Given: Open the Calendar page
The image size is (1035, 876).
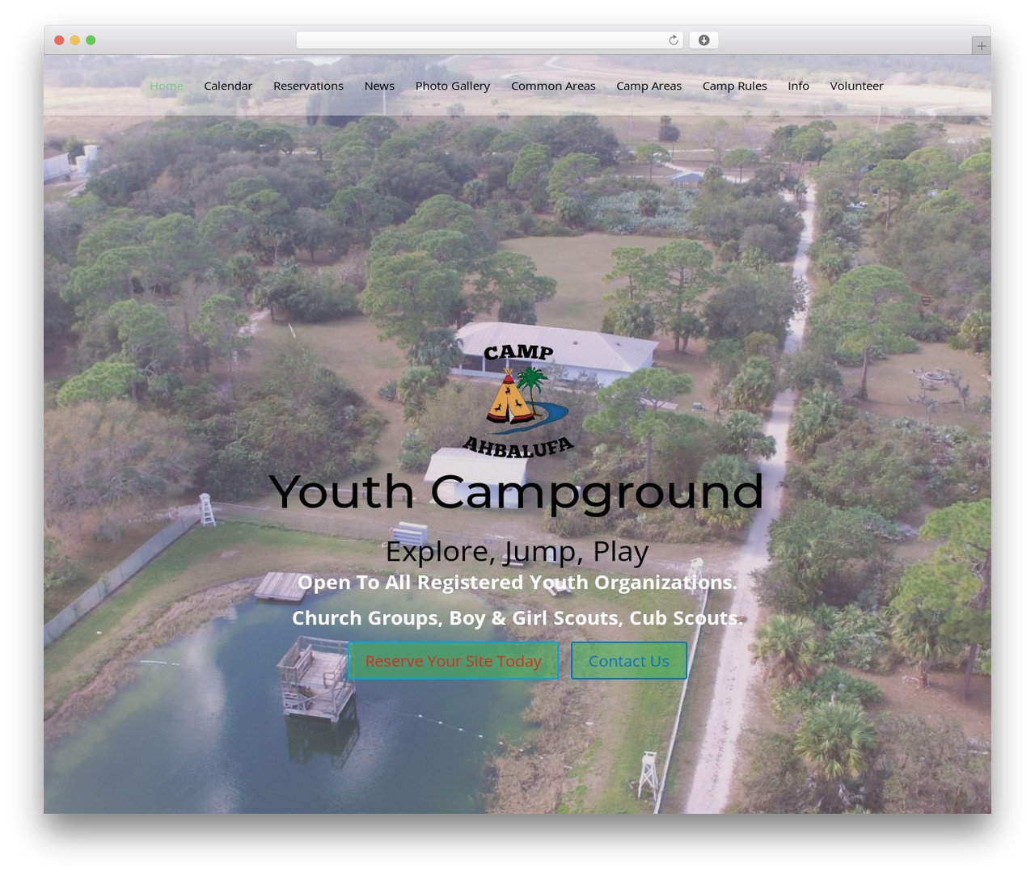Looking at the screenshot, I should click(228, 86).
